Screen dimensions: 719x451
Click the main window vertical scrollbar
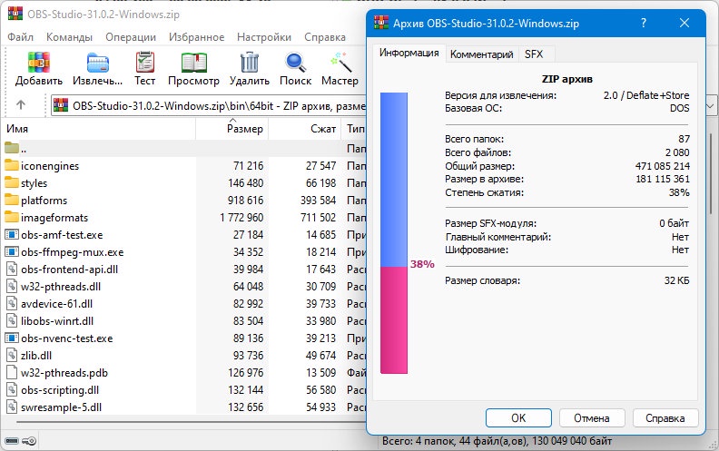[x=711, y=174]
